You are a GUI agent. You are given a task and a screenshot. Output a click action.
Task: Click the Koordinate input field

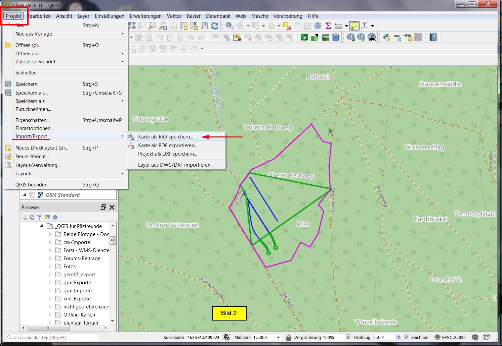pos(203,337)
